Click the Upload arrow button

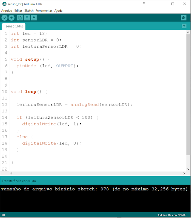(x=11, y=18)
